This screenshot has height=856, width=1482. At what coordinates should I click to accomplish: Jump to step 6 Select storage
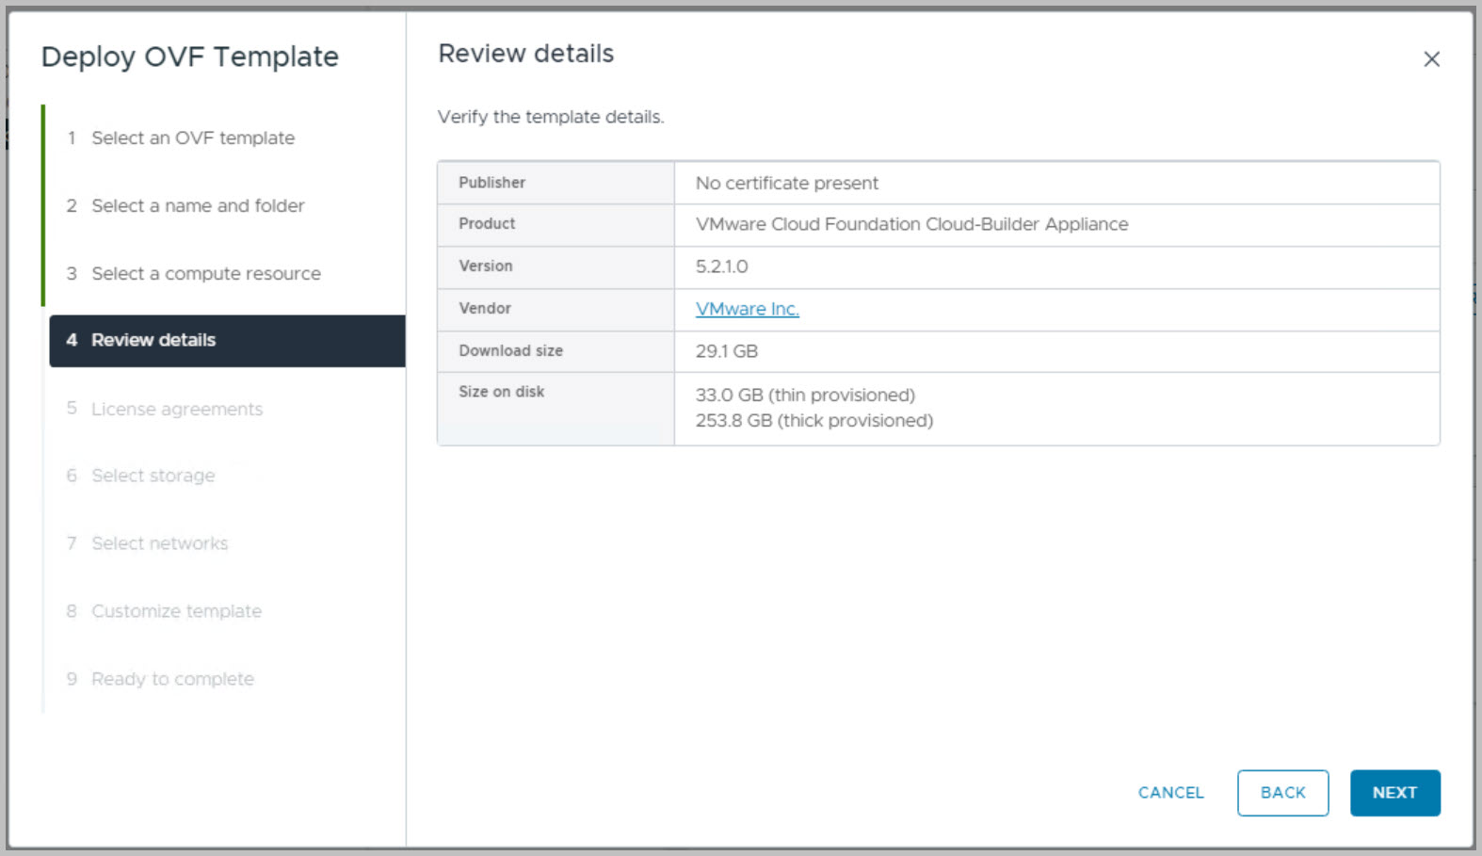click(153, 476)
